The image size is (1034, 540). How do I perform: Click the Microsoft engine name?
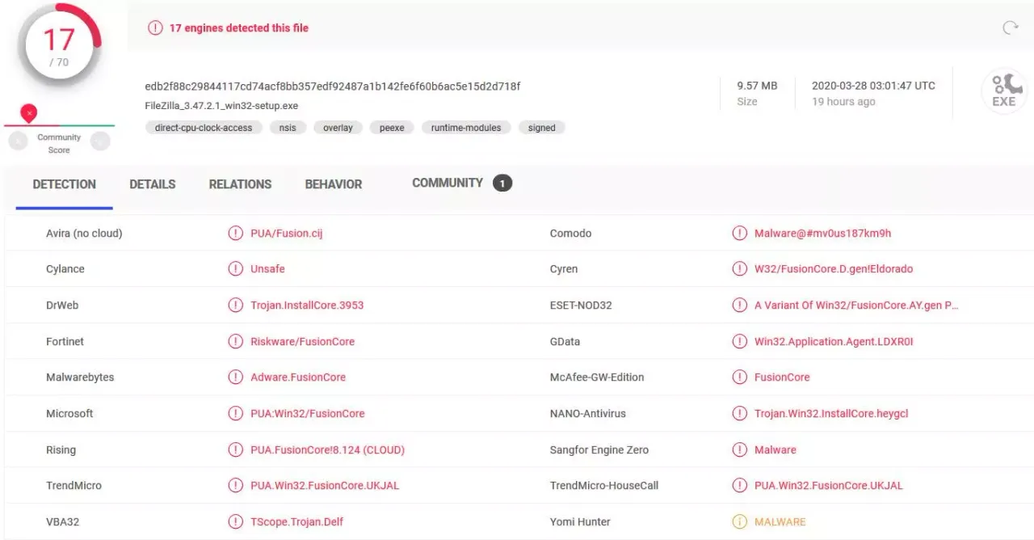pyautogui.click(x=69, y=413)
